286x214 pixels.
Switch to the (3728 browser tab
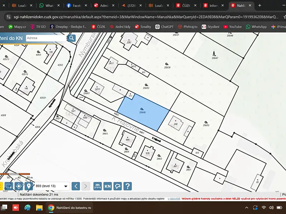[129, 5]
